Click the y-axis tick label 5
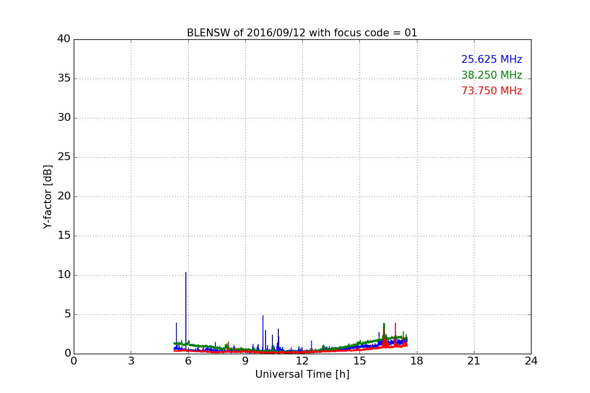 (67, 314)
